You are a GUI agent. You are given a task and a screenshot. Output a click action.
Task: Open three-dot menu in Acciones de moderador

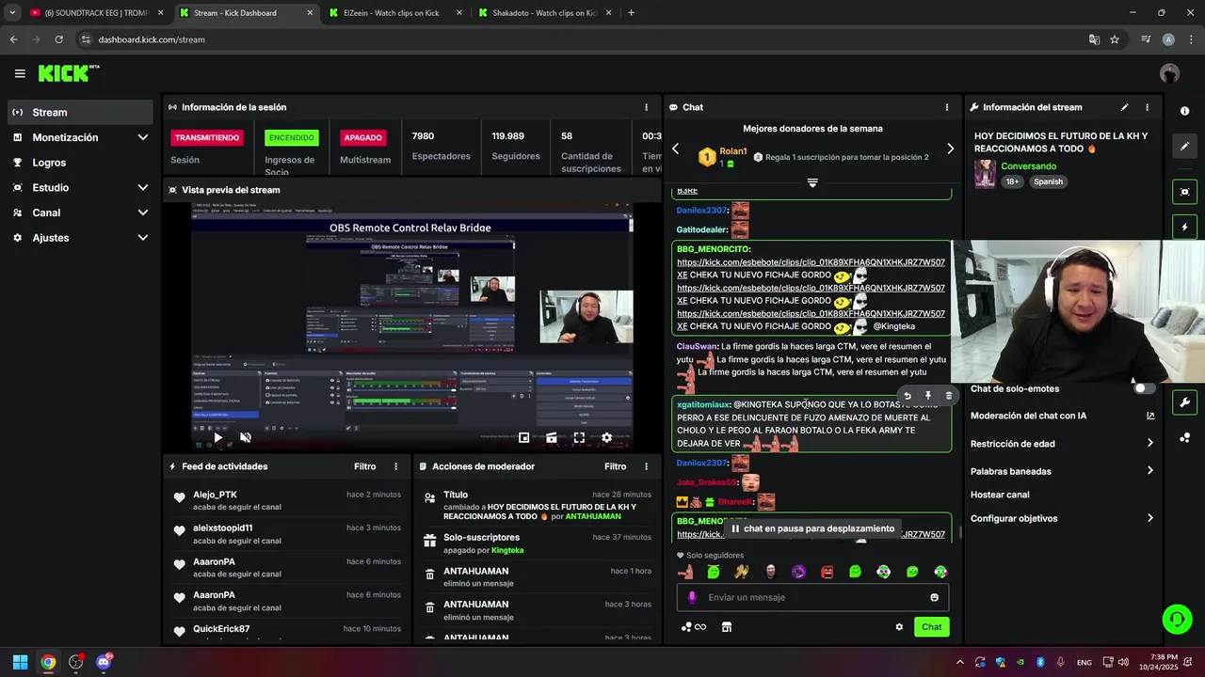click(x=646, y=466)
